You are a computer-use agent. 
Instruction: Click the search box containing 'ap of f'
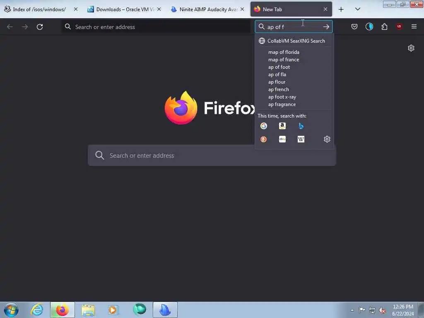tap(294, 27)
